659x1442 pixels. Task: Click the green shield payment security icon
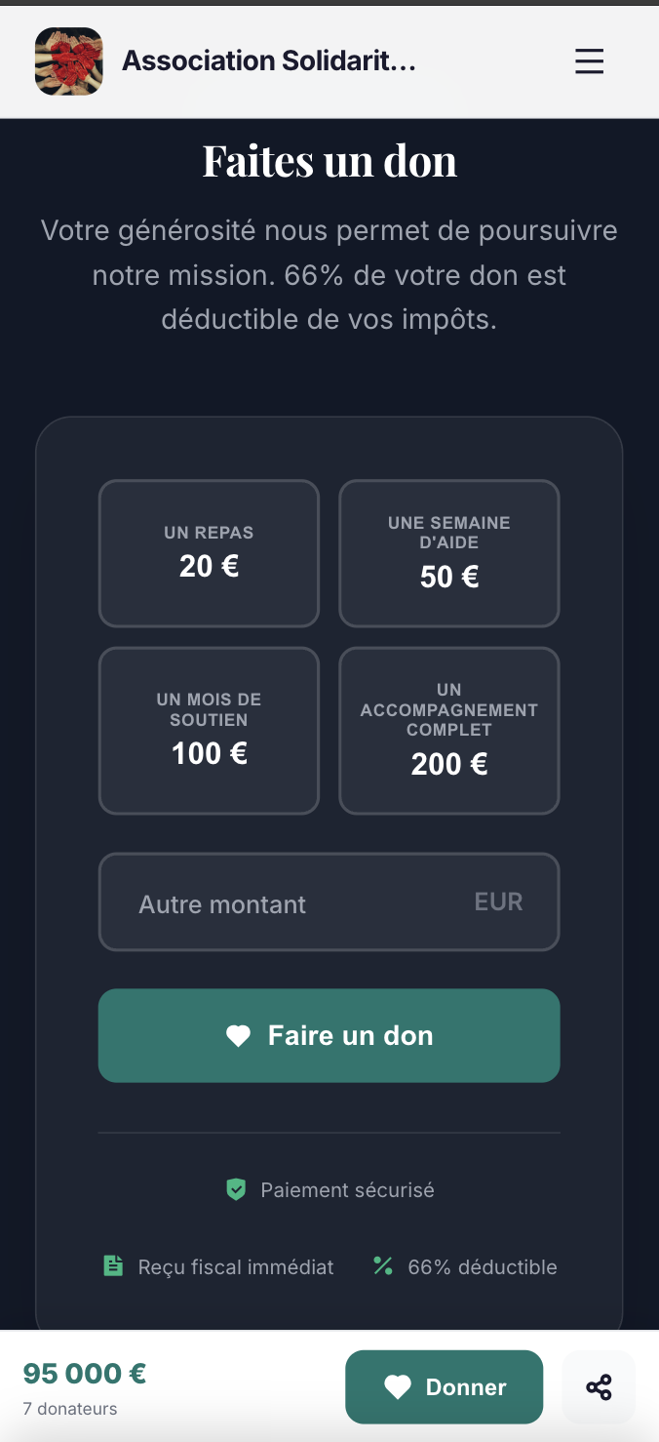237,1189
